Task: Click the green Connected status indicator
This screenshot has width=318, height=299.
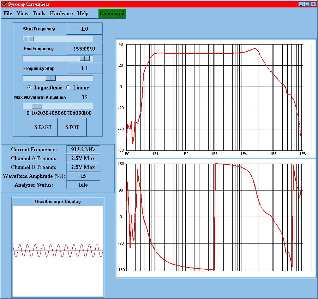Action: 112,13
